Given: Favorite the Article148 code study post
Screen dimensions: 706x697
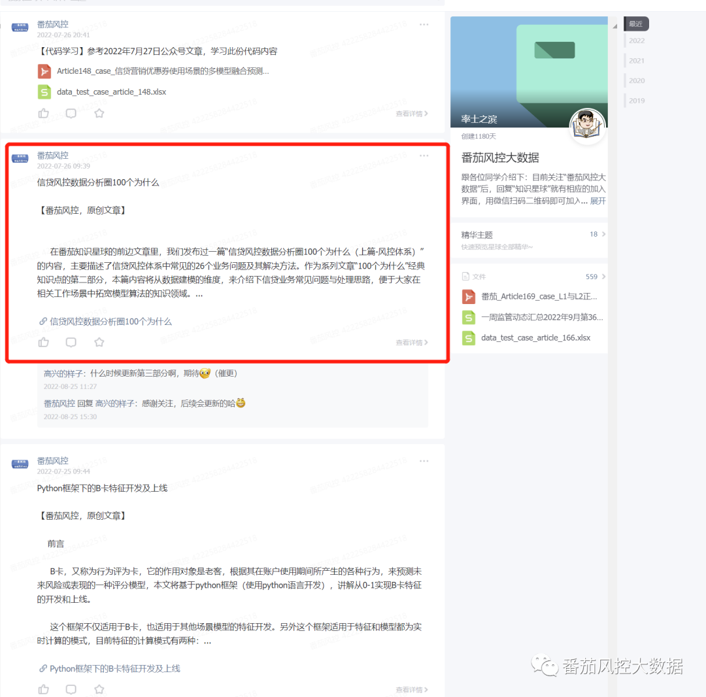Looking at the screenshot, I should tap(99, 114).
